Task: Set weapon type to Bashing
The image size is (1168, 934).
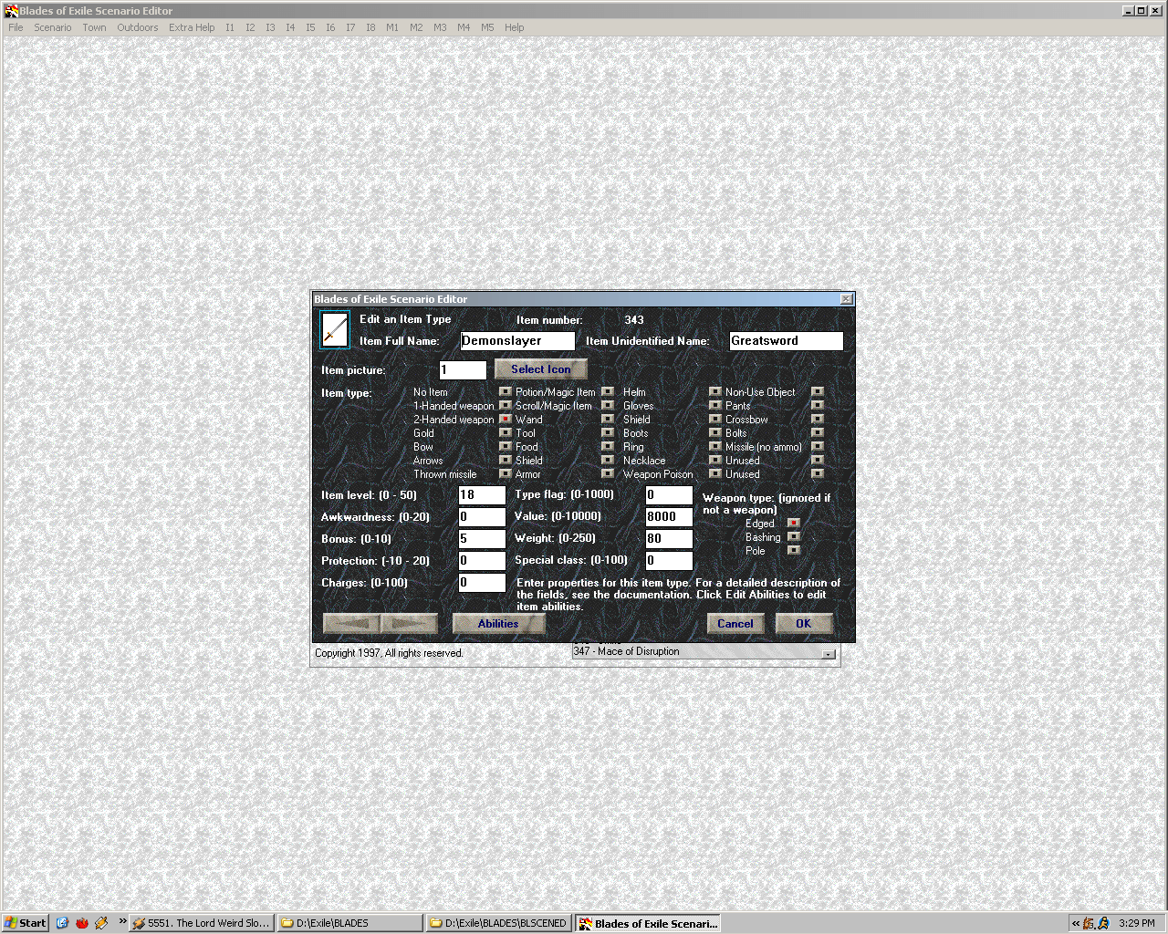Action: click(794, 537)
